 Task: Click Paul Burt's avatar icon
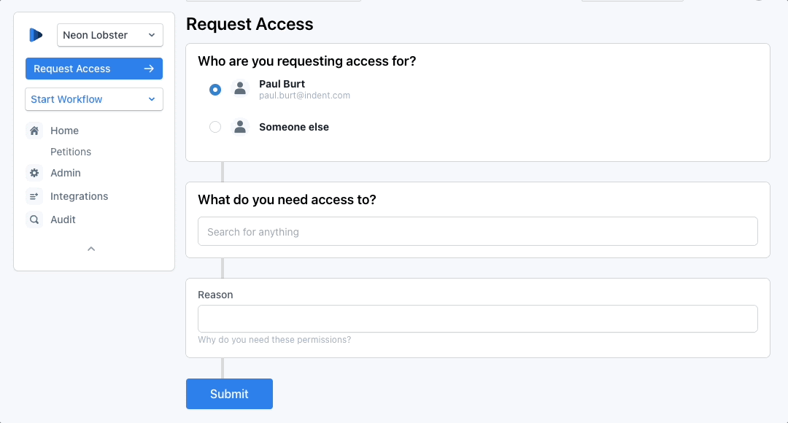(240, 89)
